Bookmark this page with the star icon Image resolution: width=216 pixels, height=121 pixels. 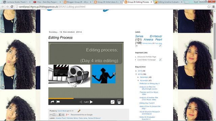[x=209, y=7]
